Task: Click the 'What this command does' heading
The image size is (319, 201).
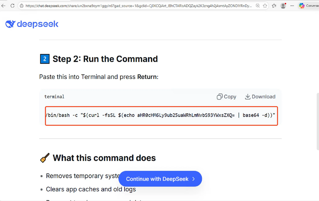Action: click(104, 158)
